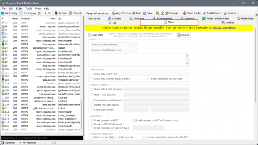Check Show only Internet Explorer traffic
The width and height of the screenshot is (258, 145).
[92, 79]
